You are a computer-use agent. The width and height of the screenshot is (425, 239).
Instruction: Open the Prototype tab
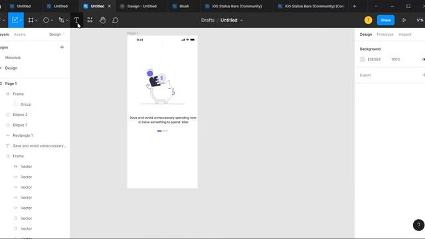click(385, 35)
